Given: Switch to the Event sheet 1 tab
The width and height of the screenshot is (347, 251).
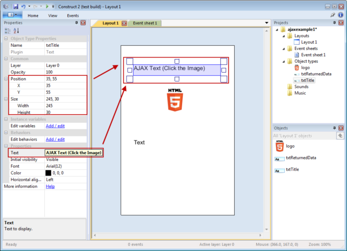Looking at the screenshot, I should pyautogui.click(x=145, y=23).
